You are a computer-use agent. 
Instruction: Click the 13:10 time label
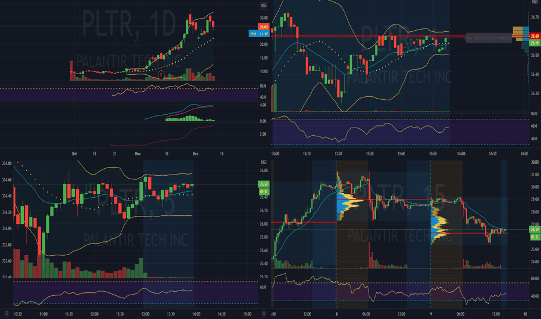[306, 154]
